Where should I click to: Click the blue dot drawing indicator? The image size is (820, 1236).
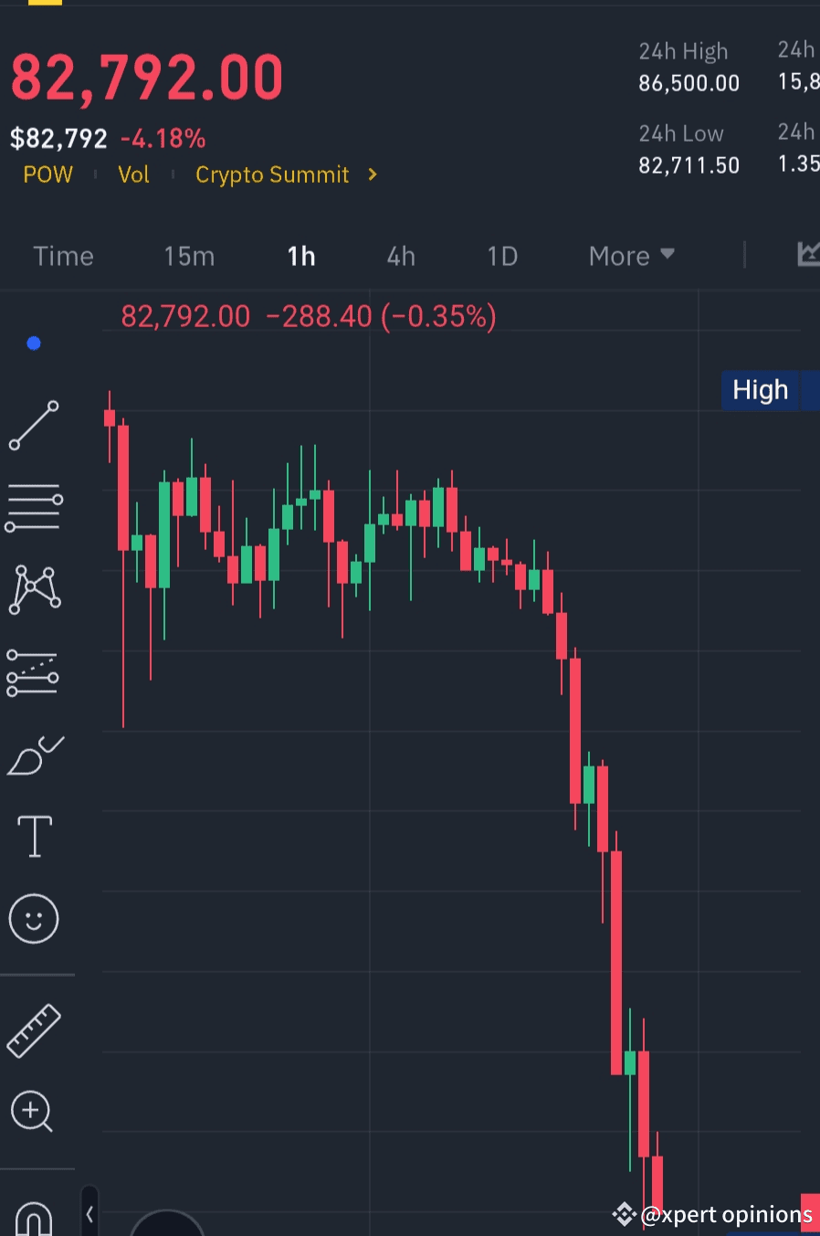(x=34, y=343)
